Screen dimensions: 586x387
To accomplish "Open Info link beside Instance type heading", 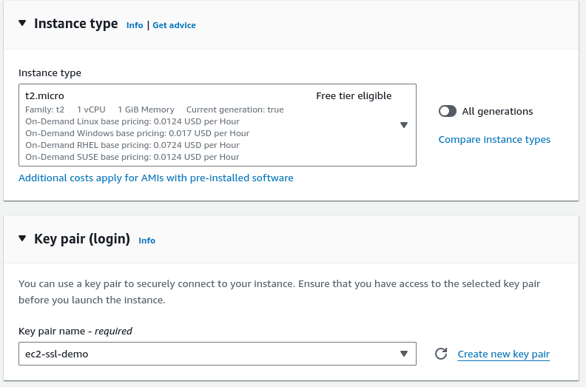I will [135, 25].
